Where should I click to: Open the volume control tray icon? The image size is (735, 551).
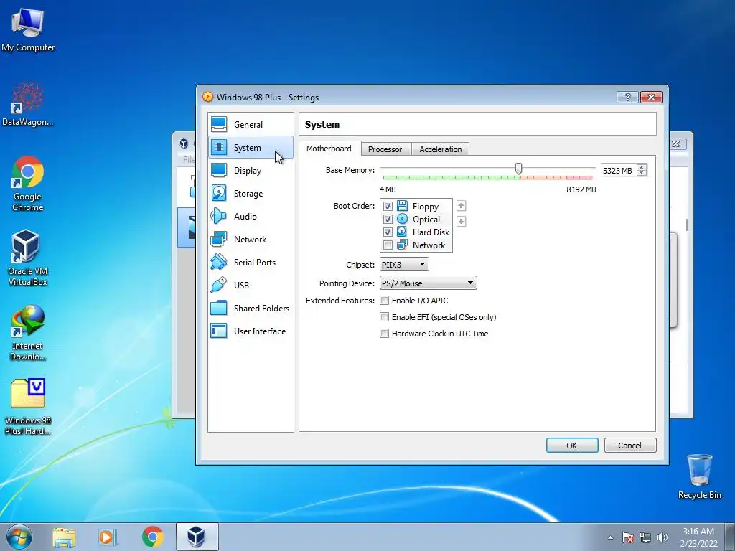663,537
